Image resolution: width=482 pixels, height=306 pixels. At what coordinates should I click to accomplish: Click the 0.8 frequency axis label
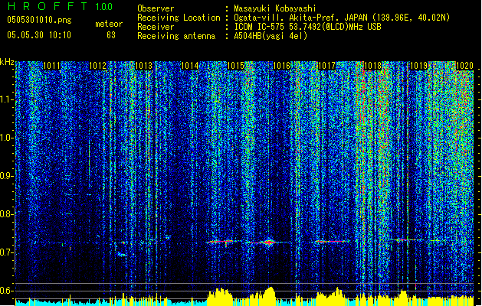tap(6, 214)
